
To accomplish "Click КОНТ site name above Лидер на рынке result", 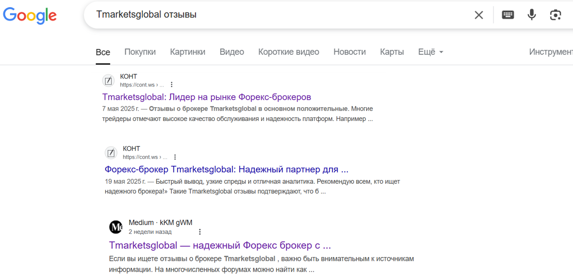I will pos(128,77).
